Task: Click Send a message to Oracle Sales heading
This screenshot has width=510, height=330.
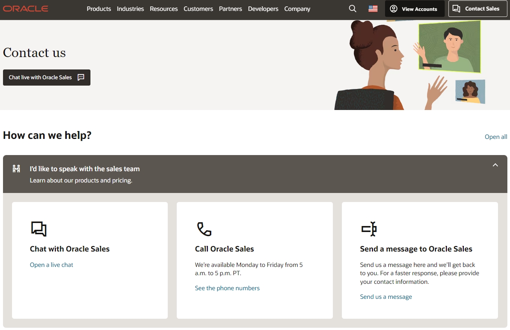Action: click(x=416, y=249)
